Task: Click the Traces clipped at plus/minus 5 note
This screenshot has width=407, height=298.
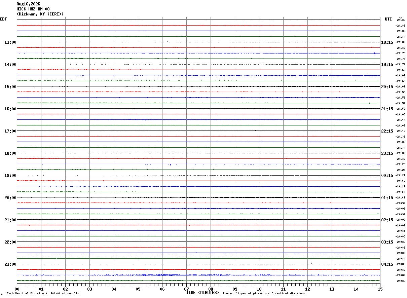Action: [264, 293]
